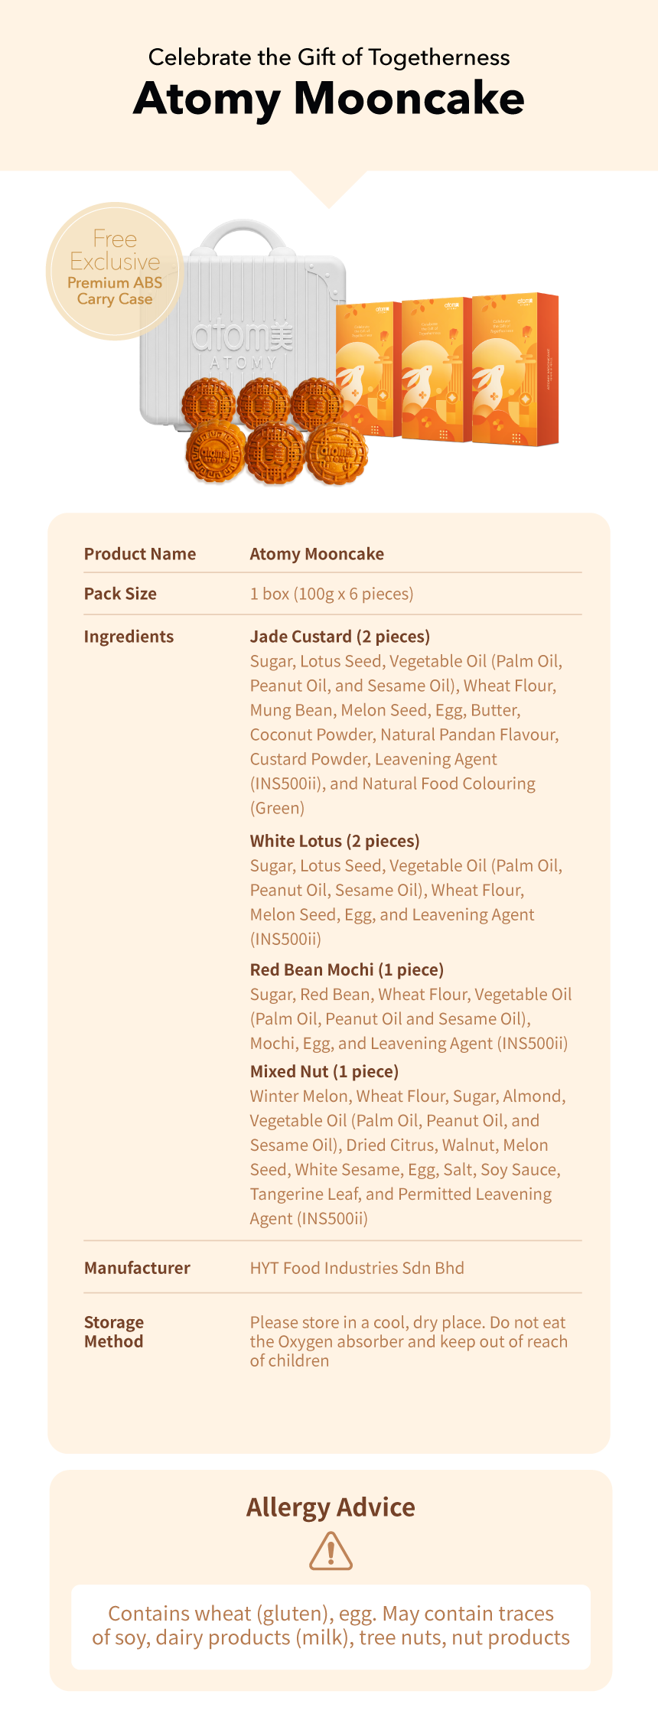The width and height of the screenshot is (658, 1730).
Task: Click the bottom-right mooncake image
Action: 337,454
